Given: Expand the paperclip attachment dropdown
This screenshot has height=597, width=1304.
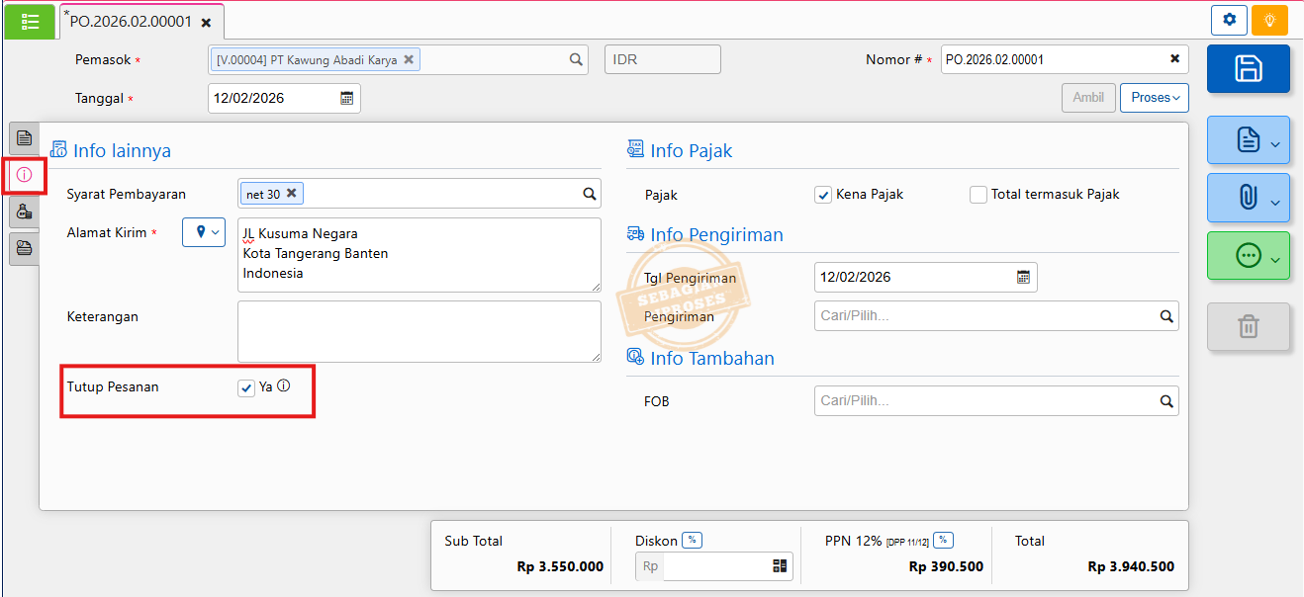Looking at the screenshot, I should click(x=1248, y=198).
